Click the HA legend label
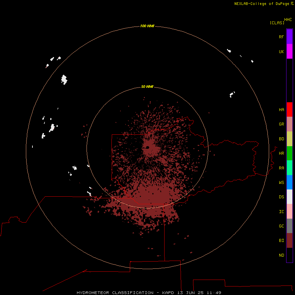Viewport: 295px width, 295px height. pyautogui.click(x=281, y=109)
